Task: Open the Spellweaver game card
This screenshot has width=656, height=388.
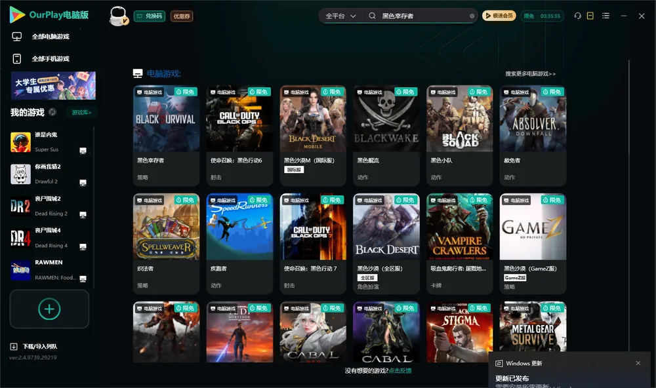Action: tap(166, 244)
